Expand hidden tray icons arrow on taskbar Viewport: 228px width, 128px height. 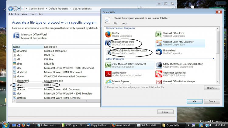(x=188, y=125)
